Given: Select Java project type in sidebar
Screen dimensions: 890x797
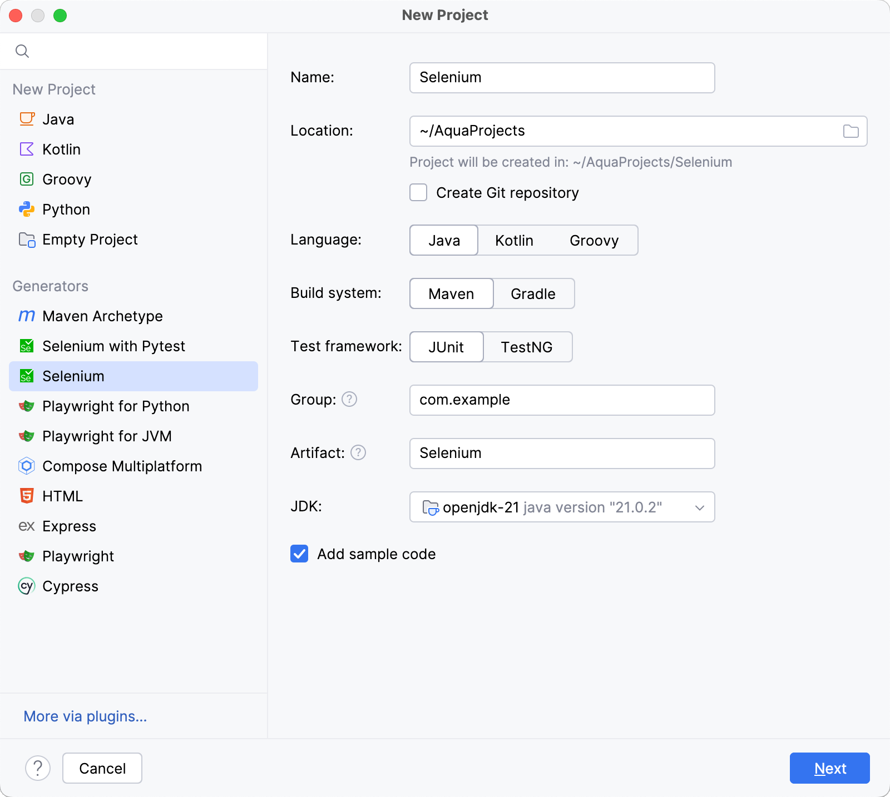Looking at the screenshot, I should click(x=133, y=119).
